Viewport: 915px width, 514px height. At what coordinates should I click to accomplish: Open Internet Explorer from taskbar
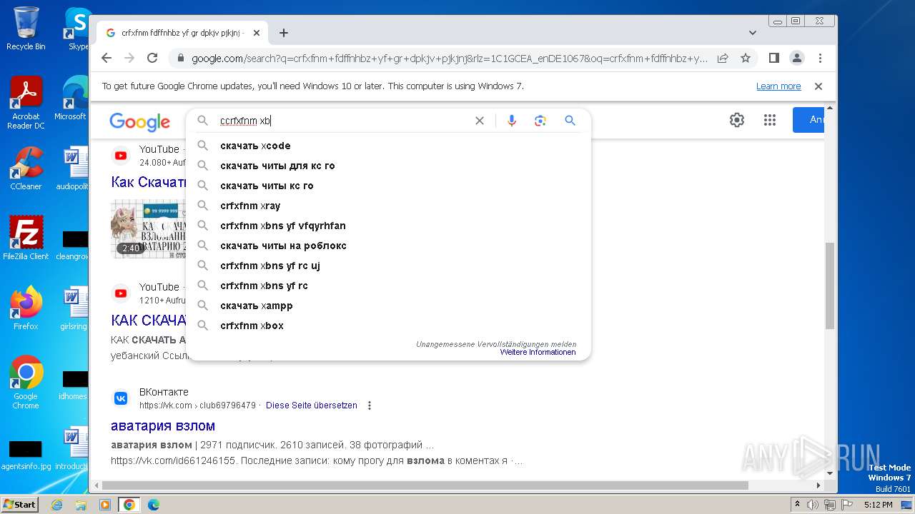click(x=57, y=505)
